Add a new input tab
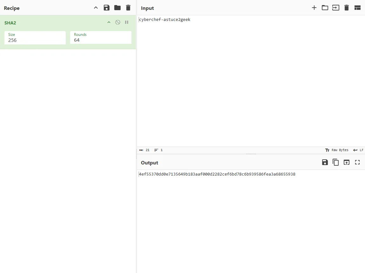 (314, 8)
